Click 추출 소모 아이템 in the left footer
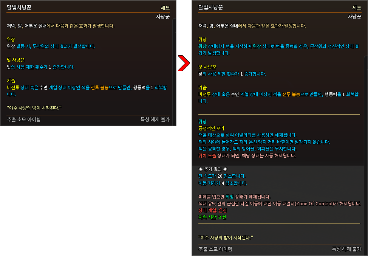368x256 pixels. [x=24, y=119]
